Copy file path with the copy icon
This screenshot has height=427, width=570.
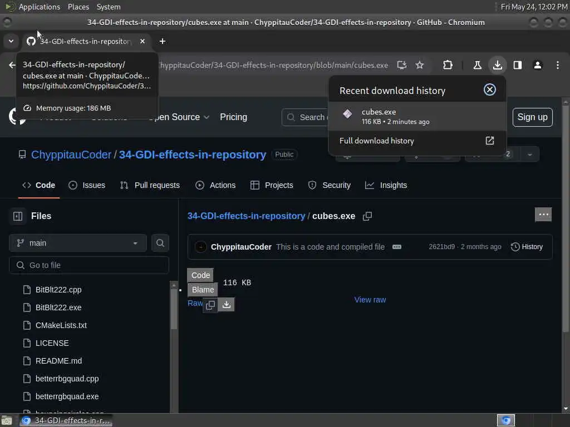367,216
